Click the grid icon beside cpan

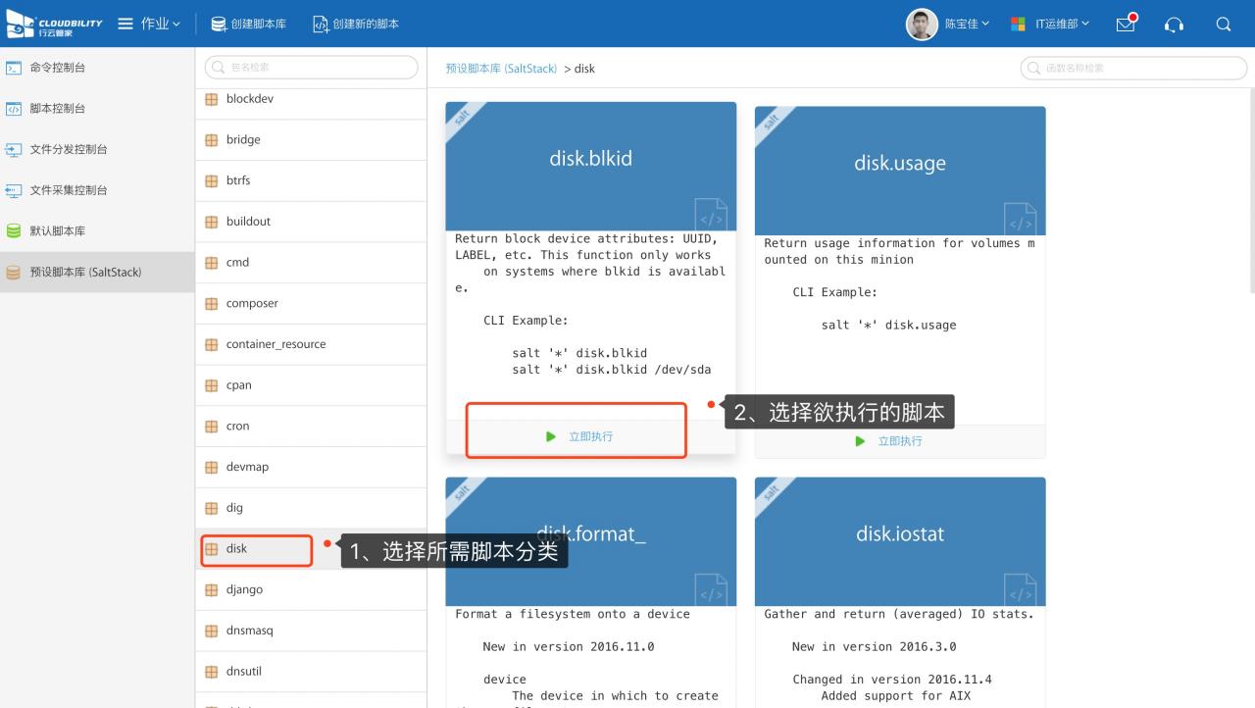click(x=211, y=385)
